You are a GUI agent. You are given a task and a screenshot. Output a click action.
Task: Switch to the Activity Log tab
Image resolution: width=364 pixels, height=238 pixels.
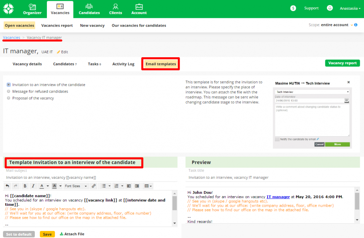click(123, 64)
